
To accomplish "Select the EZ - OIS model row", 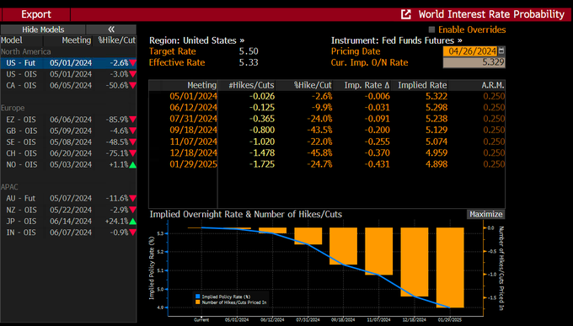I will tap(68, 120).
